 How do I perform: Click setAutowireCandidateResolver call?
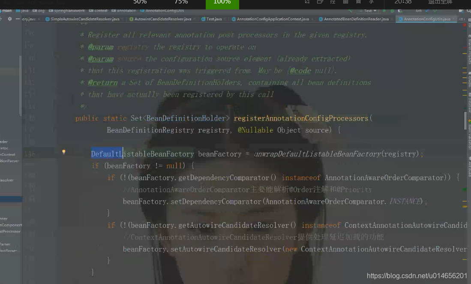click(226, 249)
